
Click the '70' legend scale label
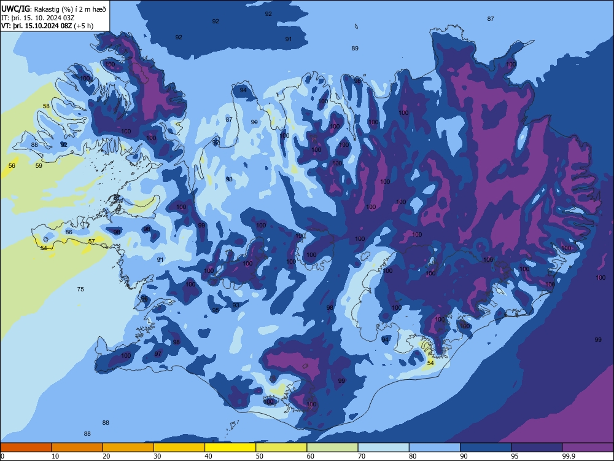pyautogui.click(x=362, y=456)
